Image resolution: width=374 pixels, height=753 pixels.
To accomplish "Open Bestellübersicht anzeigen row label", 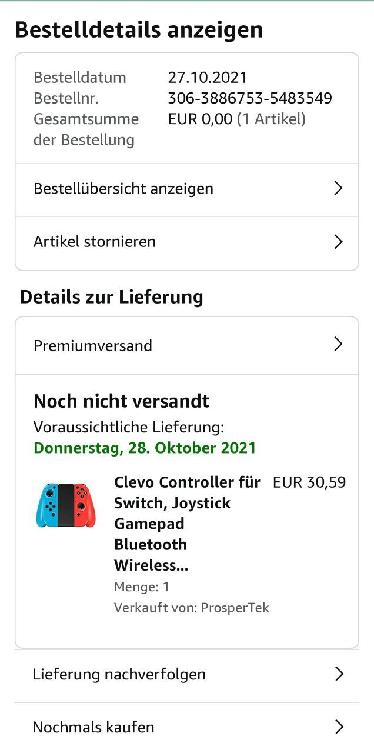I will click(x=123, y=189).
